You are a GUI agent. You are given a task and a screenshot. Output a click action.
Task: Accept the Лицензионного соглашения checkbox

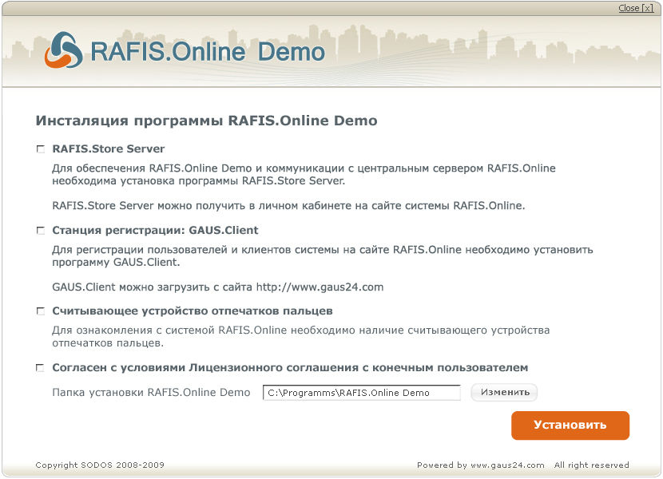(x=41, y=368)
